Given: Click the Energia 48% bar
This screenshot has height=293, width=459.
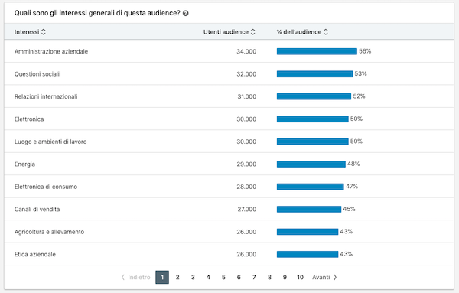Looking at the screenshot, I should (x=311, y=164).
